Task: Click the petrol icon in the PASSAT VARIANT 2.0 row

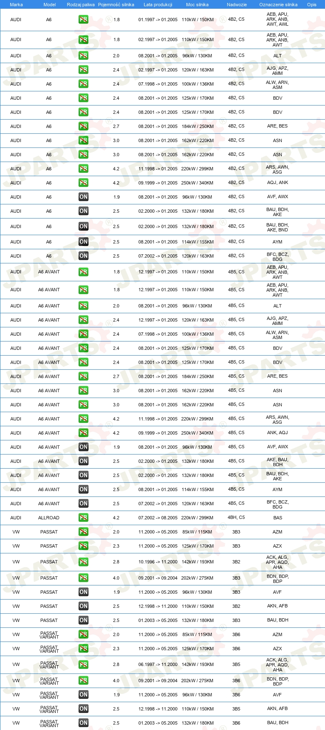Action: [84, 634]
